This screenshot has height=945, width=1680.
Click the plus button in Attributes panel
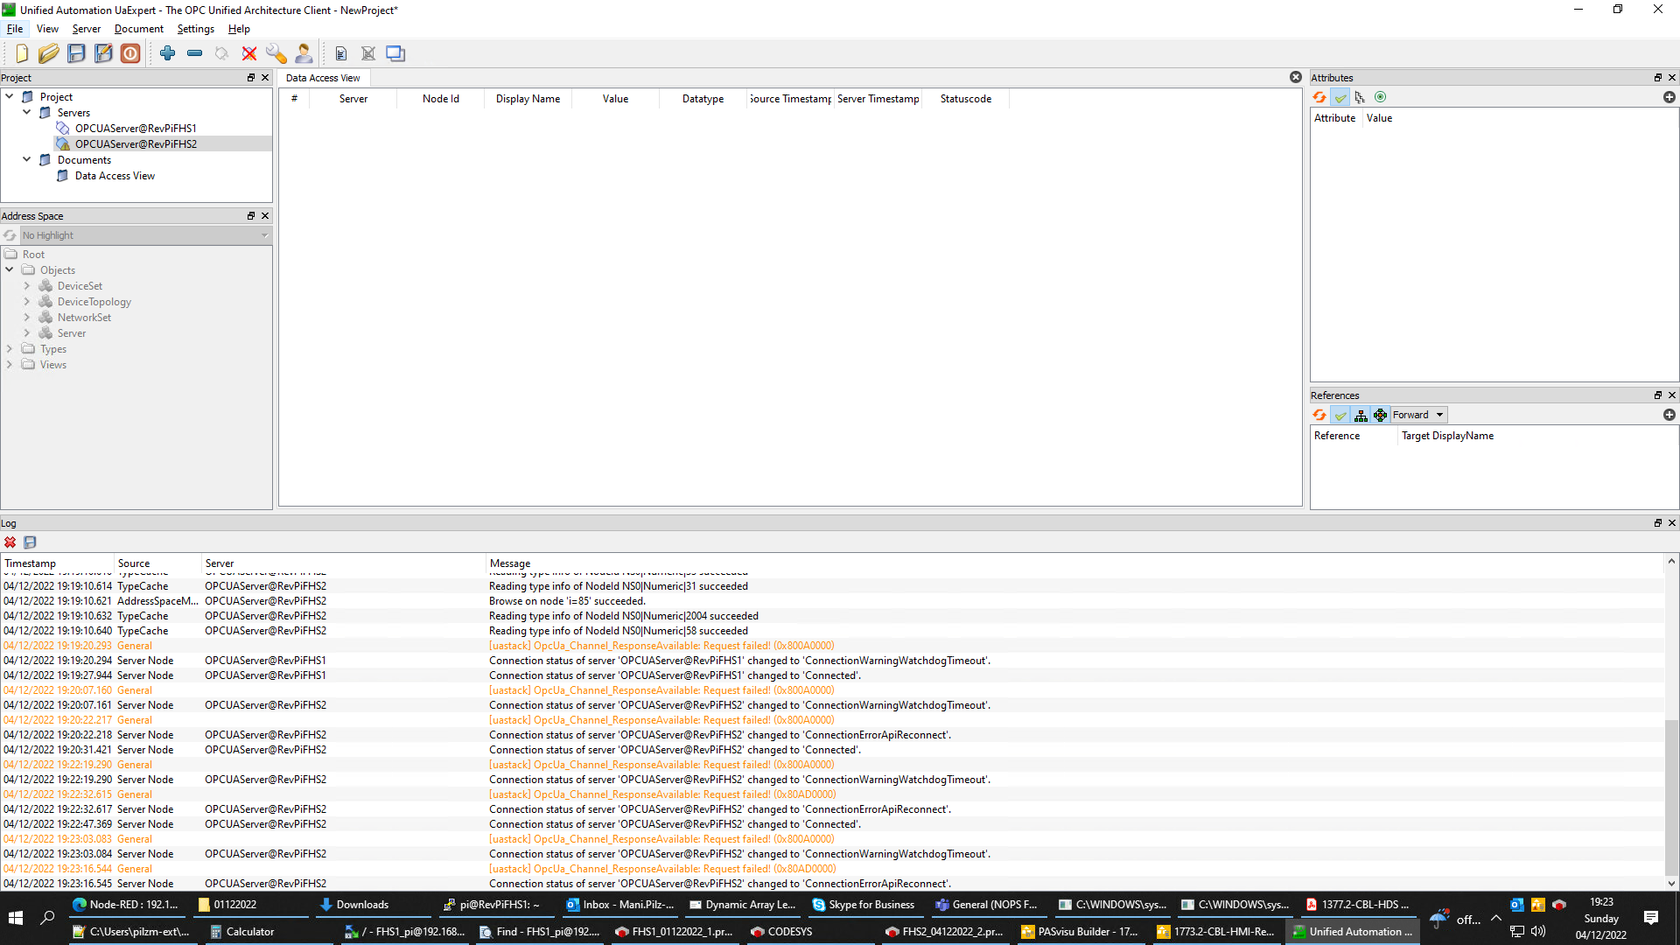[x=1669, y=97]
